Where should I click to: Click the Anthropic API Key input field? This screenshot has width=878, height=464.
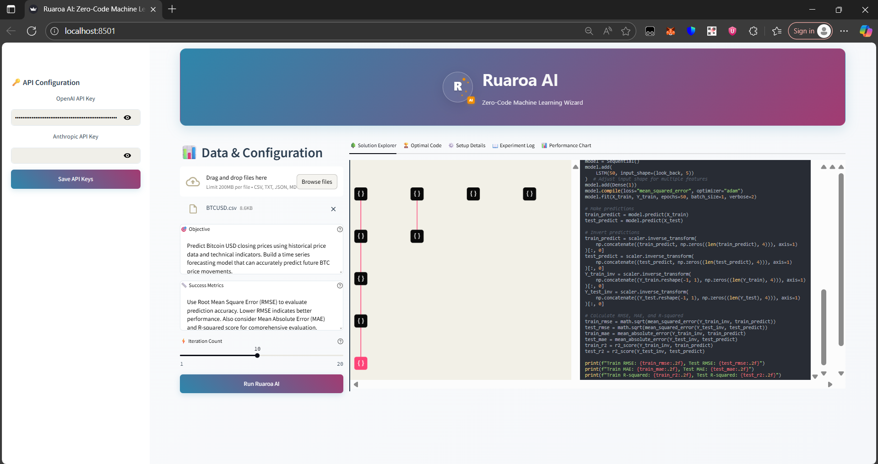point(67,155)
